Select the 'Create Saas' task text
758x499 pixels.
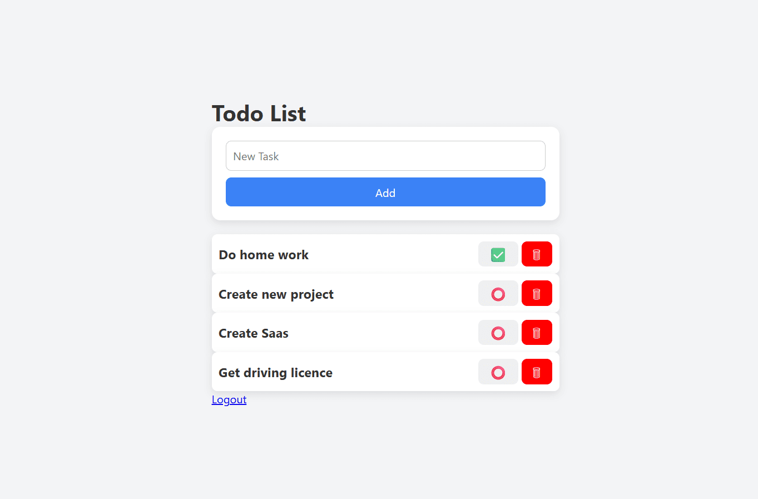pos(253,333)
